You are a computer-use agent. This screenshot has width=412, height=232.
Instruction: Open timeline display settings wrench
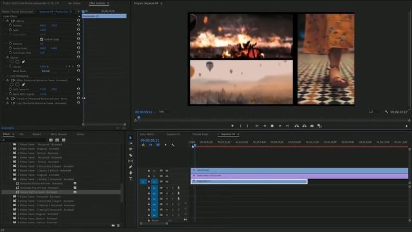tap(173, 145)
